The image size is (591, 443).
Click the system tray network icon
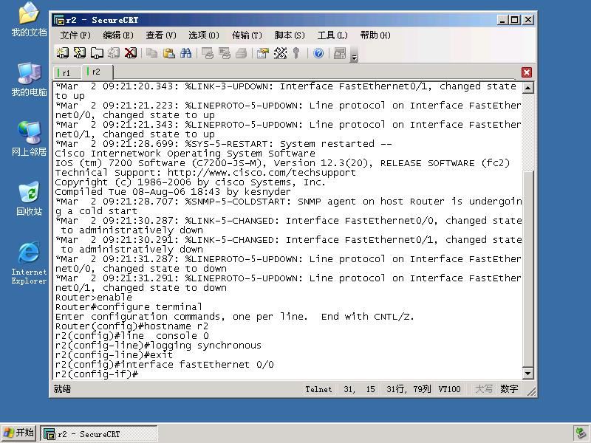coord(581,433)
